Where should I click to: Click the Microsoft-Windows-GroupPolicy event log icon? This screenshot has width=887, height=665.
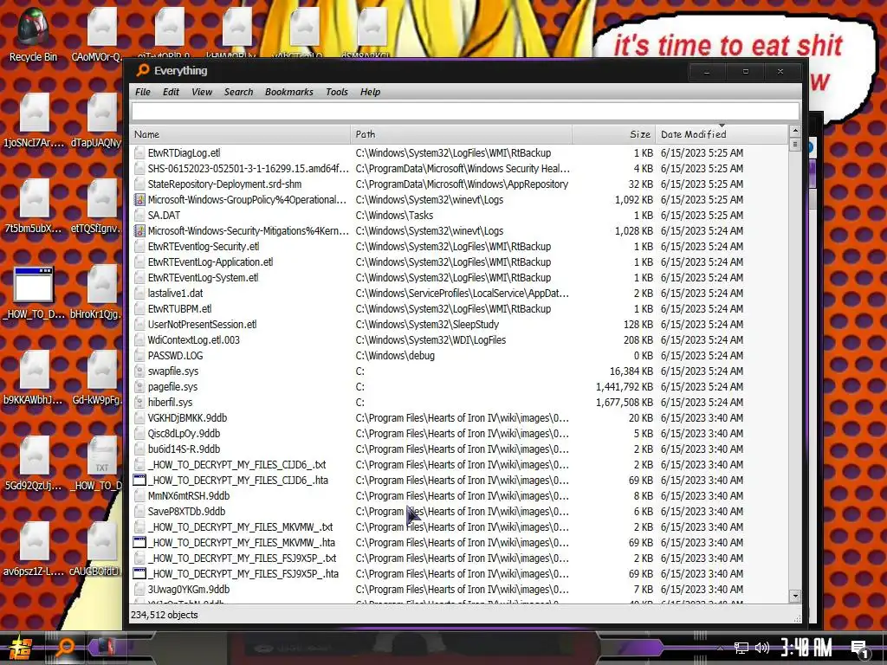point(139,200)
